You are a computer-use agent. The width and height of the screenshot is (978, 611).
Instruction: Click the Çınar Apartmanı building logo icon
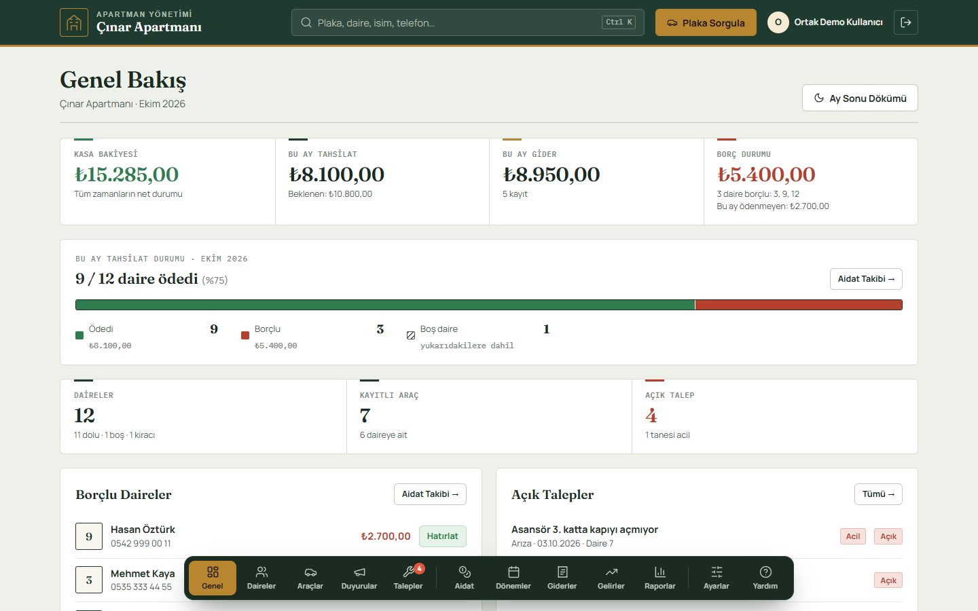(74, 22)
